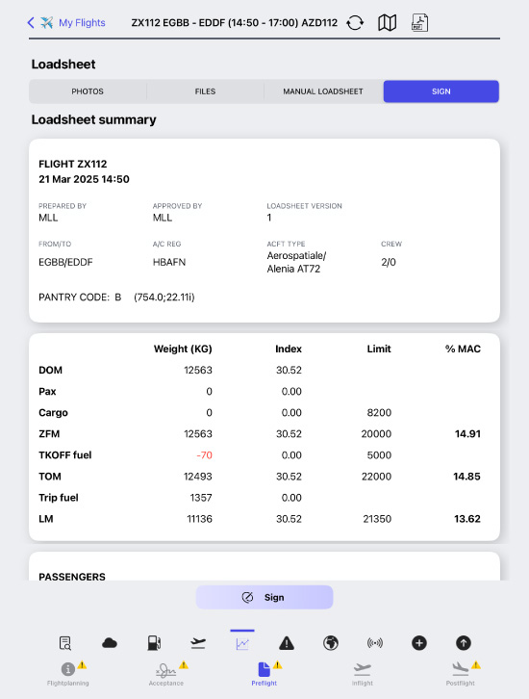
Task: Open the radio signal broadcast icon
Action: [x=375, y=643]
